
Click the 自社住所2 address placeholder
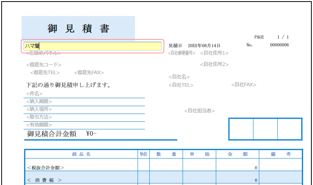[x=214, y=64]
